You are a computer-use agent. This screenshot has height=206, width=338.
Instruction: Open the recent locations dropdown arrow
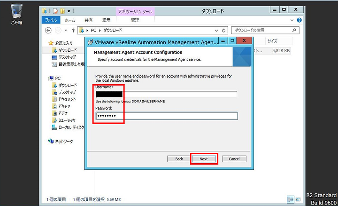[x=66, y=31]
